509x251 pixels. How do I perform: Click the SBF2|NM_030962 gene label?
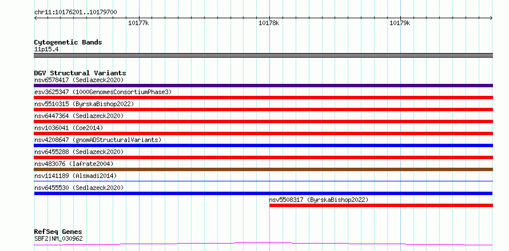[58, 239]
